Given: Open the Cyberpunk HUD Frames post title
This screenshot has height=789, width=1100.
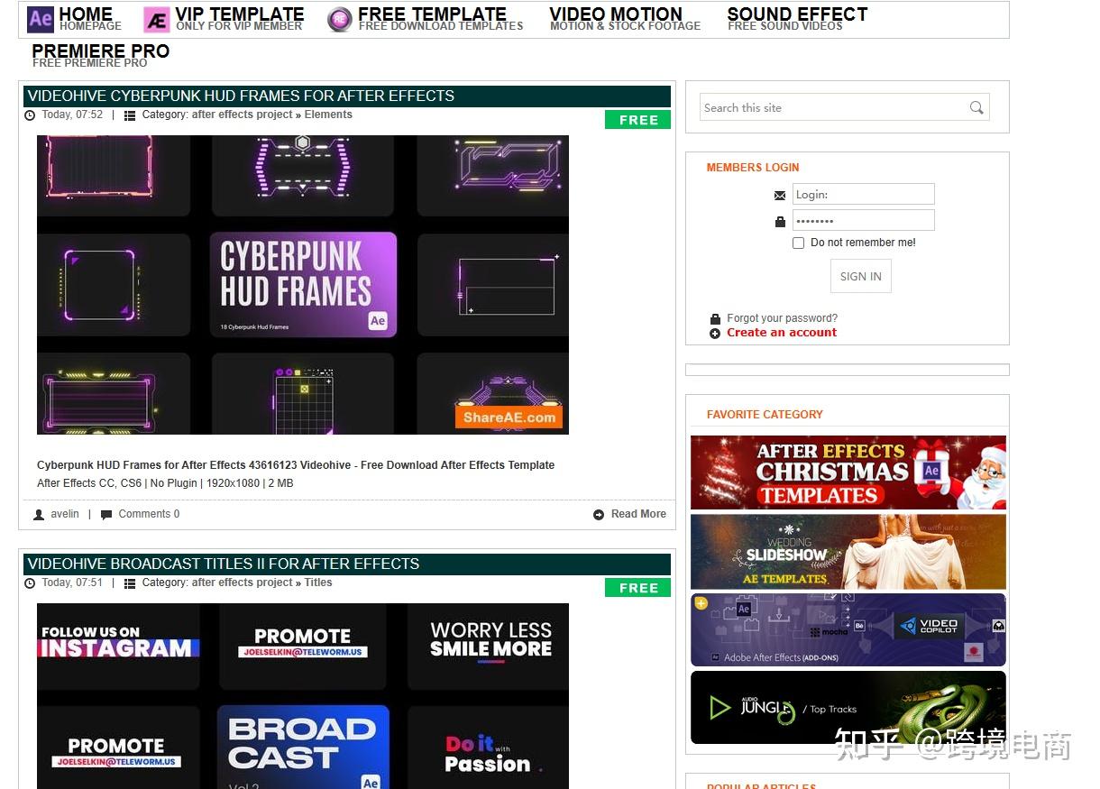Looking at the screenshot, I should tap(241, 96).
